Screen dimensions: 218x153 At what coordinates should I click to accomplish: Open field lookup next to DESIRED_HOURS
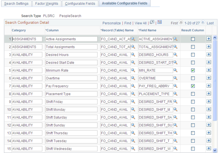175,55
